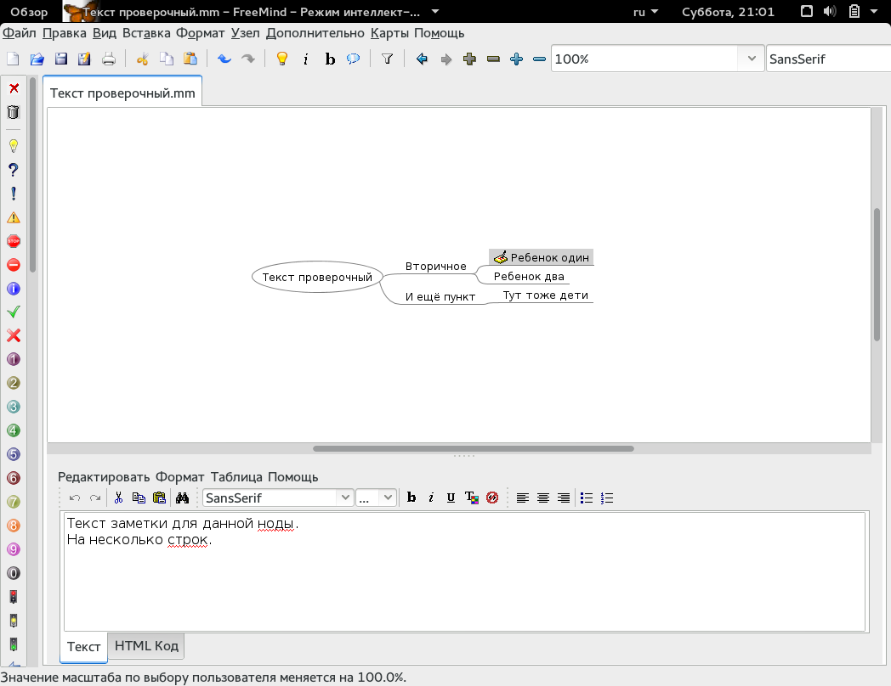
Task: Copy node using top toolbar copy icon
Action: pyautogui.click(x=166, y=59)
